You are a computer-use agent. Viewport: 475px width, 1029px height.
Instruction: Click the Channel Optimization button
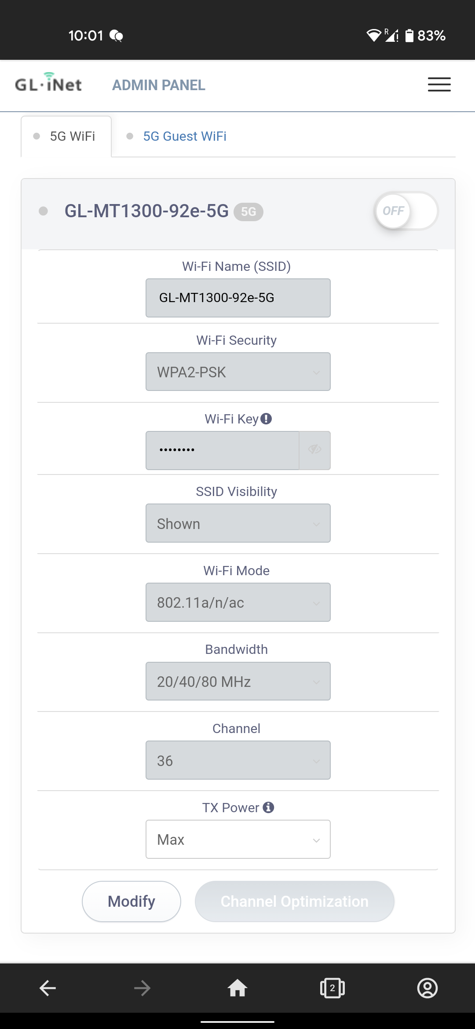[x=295, y=901]
